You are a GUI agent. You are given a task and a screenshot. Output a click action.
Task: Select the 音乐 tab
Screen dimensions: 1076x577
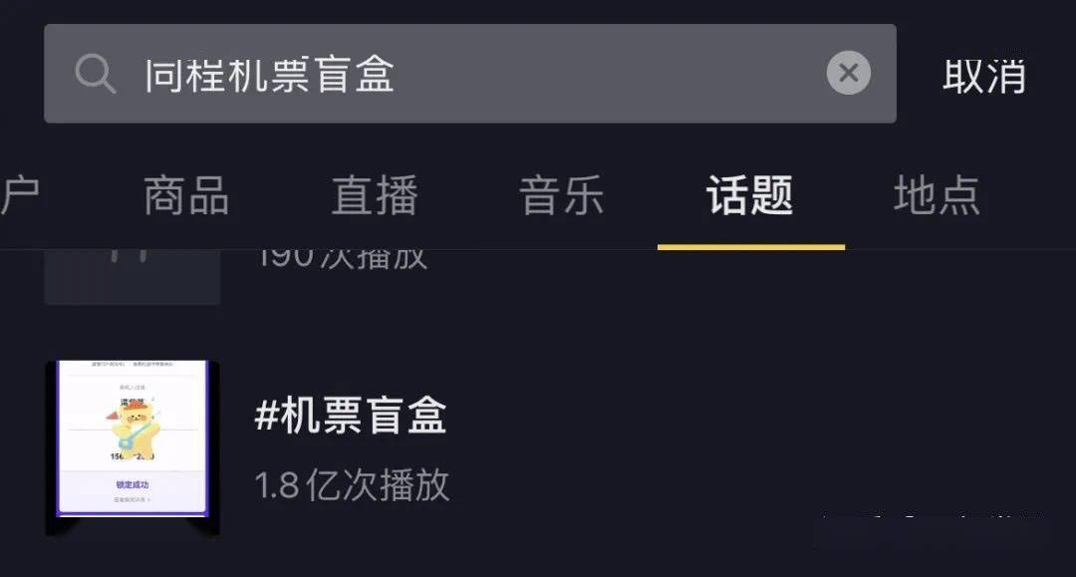[561, 195]
